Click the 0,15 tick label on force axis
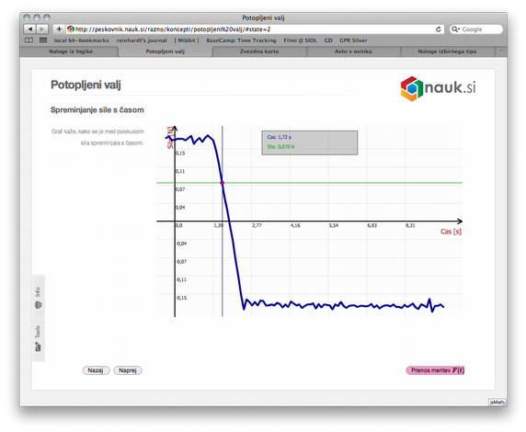The width and height of the screenshot is (526, 432). pyautogui.click(x=180, y=153)
